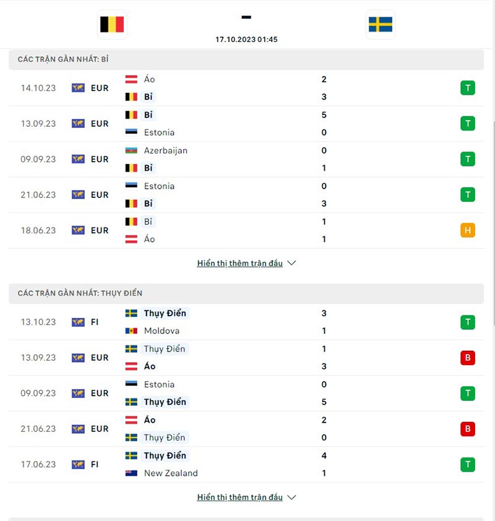The image size is (495, 521).
Task: Click the competition icon for 14.10.23 match
Action: 78,88
